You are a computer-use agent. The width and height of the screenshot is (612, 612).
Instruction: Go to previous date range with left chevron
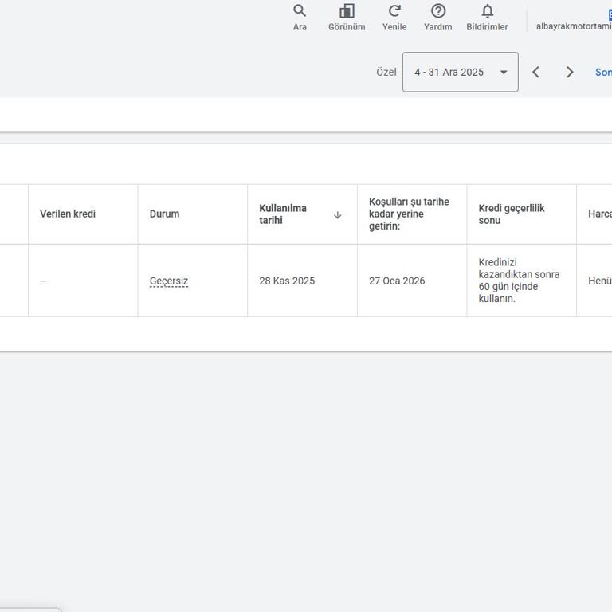(535, 72)
